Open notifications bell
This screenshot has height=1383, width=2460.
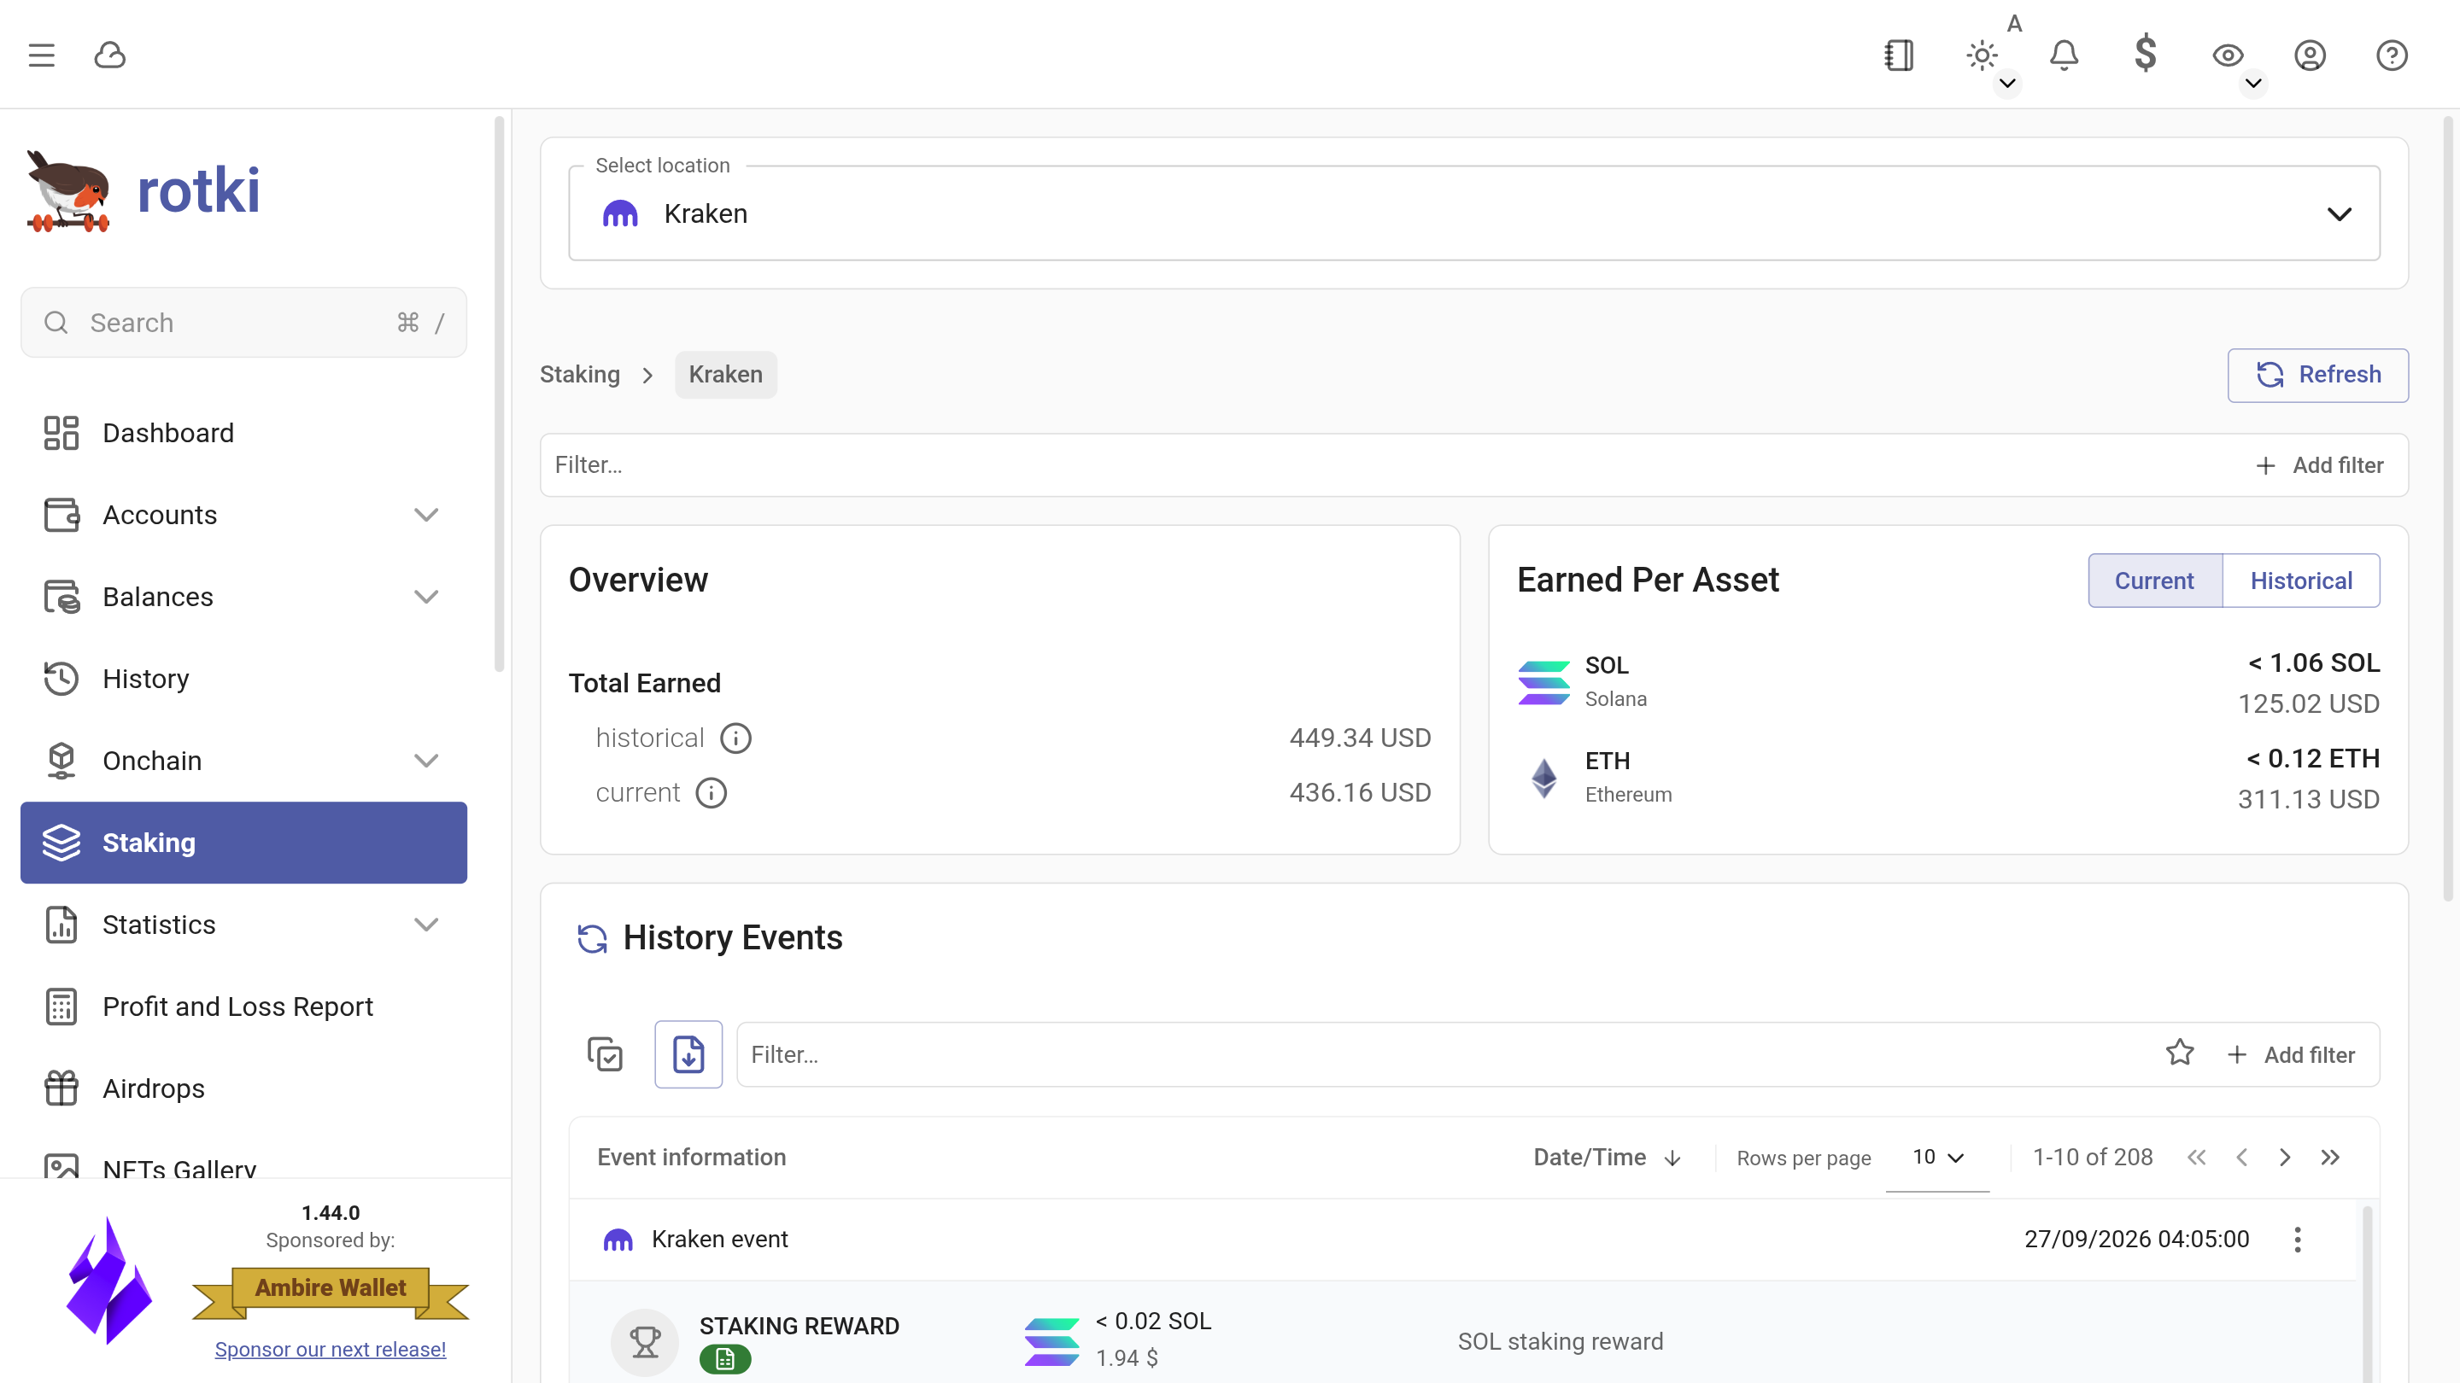(x=2064, y=55)
